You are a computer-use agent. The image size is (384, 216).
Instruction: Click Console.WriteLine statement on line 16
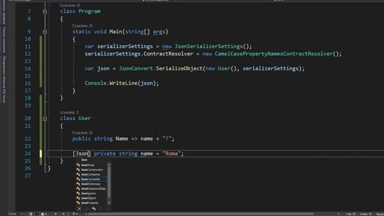click(x=122, y=83)
